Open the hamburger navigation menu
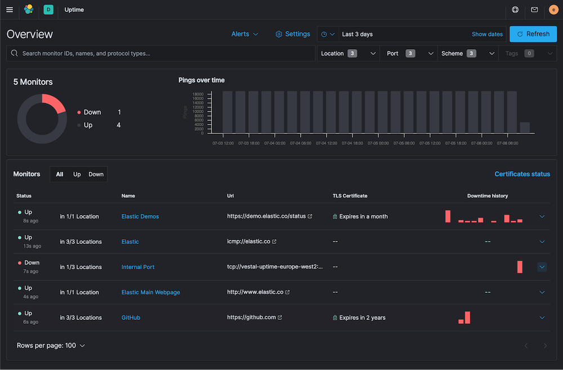Viewport: 563px width, 370px height. coord(10,10)
